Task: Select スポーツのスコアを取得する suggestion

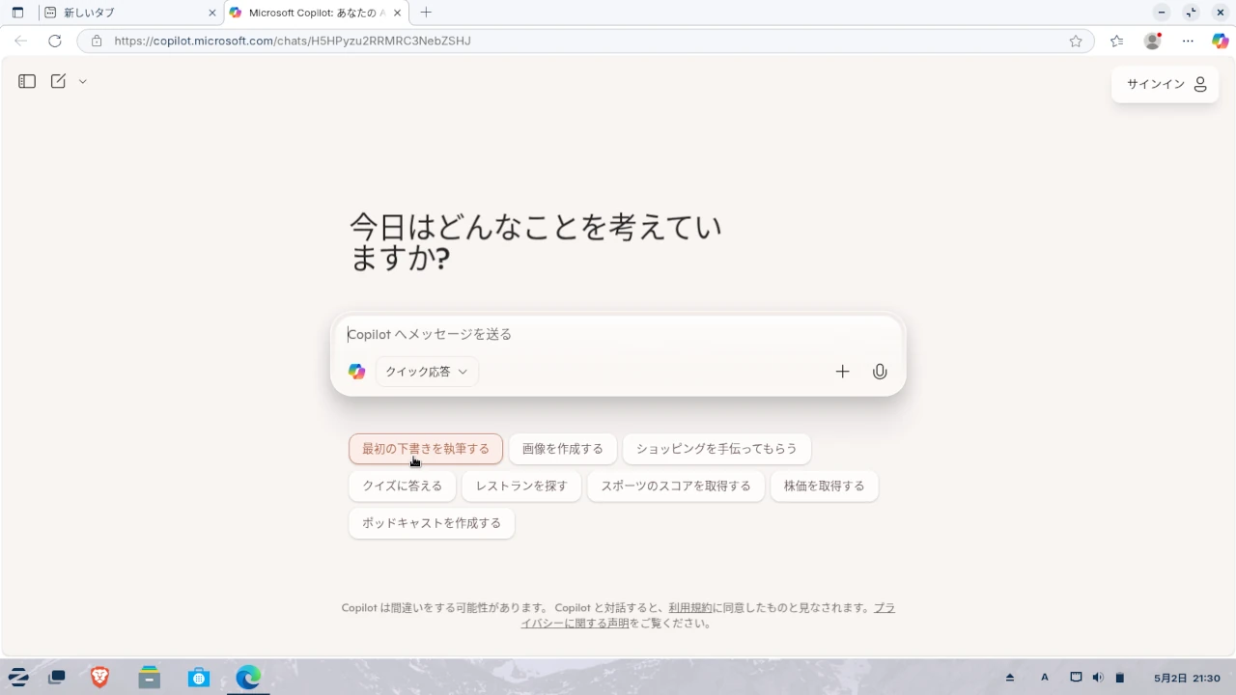Action: pyautogui.click(x=676, y=486)
